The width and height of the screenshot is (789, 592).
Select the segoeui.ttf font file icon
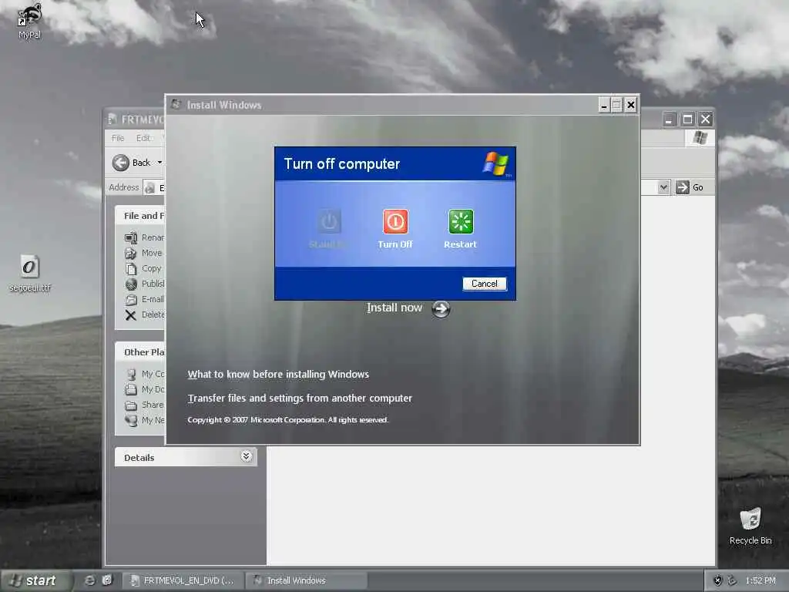coord(29,267)
